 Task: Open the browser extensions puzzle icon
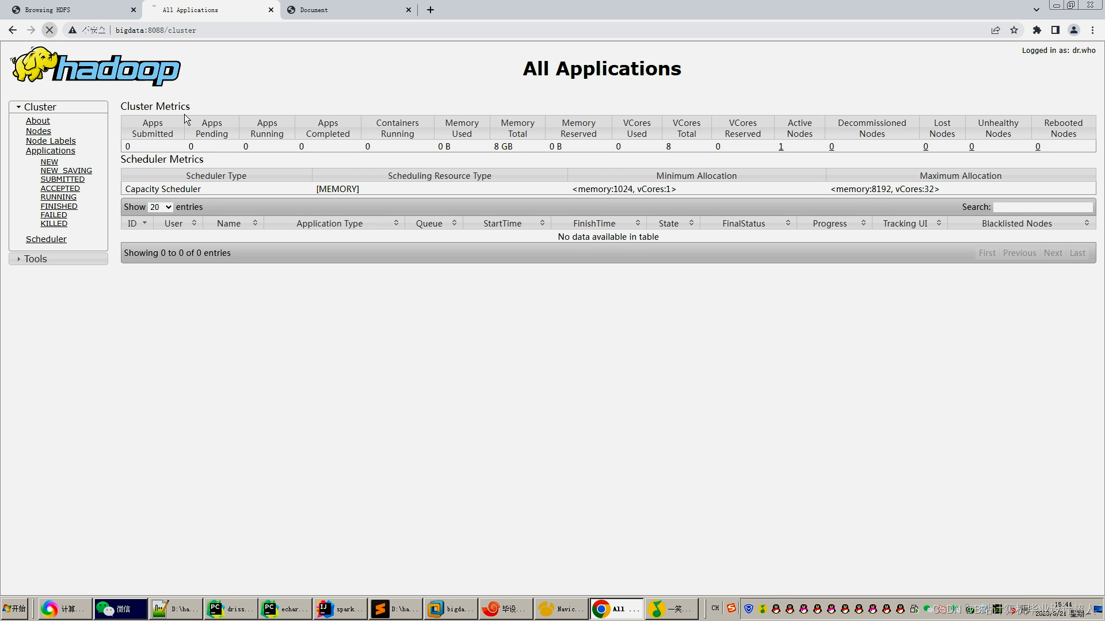(1037, 30)
